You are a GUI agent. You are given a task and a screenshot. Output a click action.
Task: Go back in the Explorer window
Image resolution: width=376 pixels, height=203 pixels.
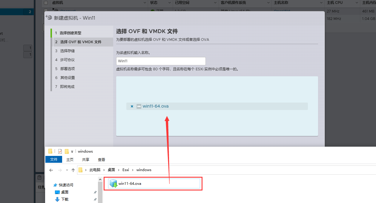(x=51, y=170)
